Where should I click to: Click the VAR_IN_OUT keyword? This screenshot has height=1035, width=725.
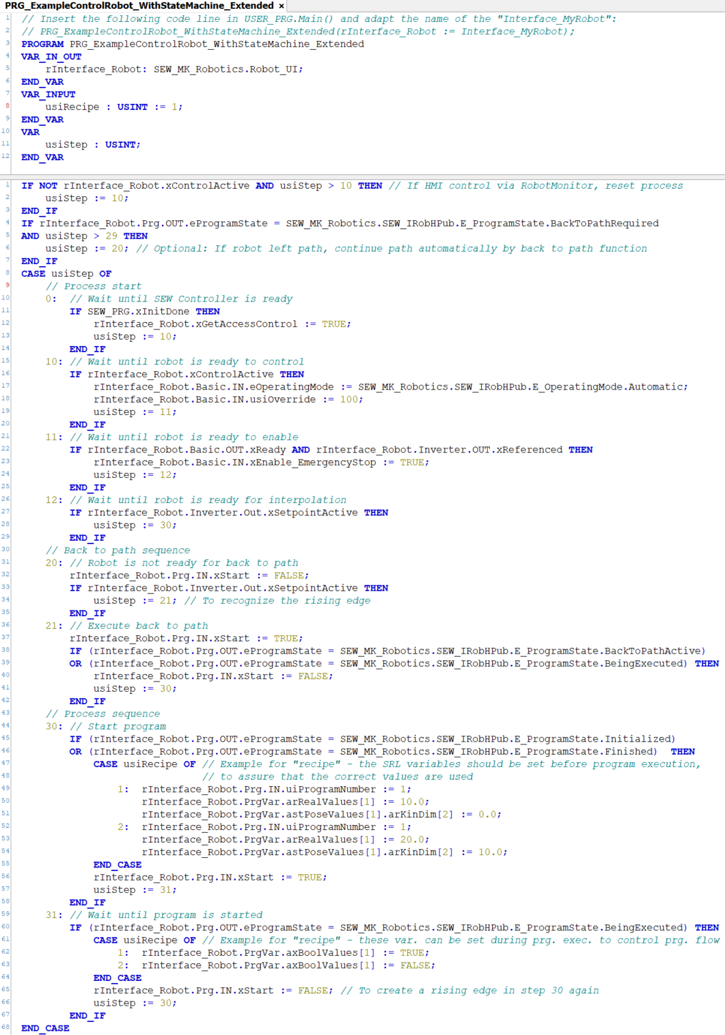(x=51, y=57)
